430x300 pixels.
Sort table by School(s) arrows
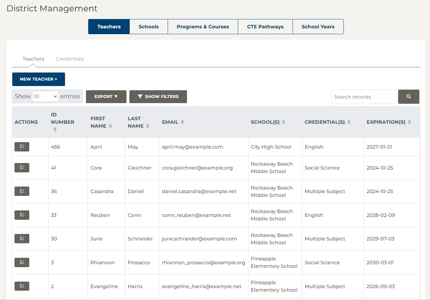[284, 122]
